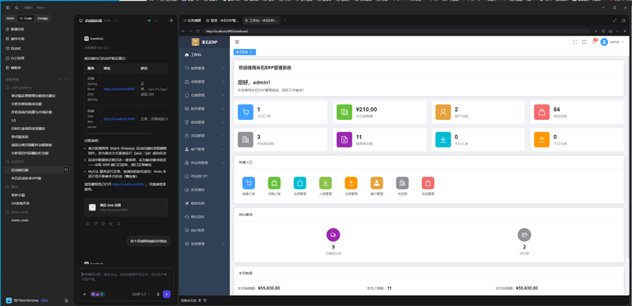Click the fullscreen icon in ERP header
The image size is (632, 306).
tap(575, 42)
